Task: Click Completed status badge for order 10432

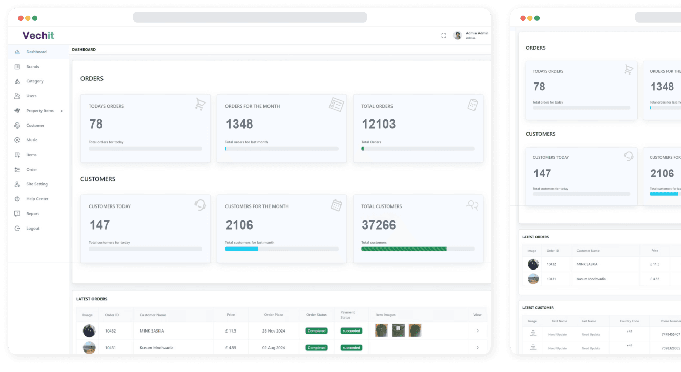Action: tap(317, 331)
